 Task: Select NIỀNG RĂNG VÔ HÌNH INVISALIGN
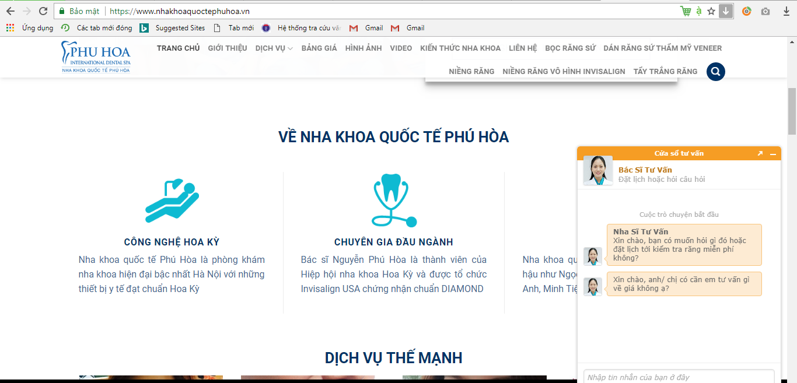point(564,72)
